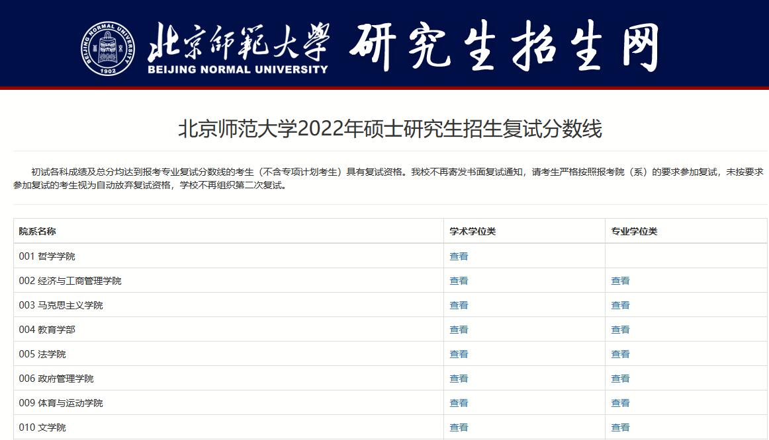Open academic degree scores for 003 马克思主义学院
Viewport: 769px width, 440px height.
coord(458,305)
